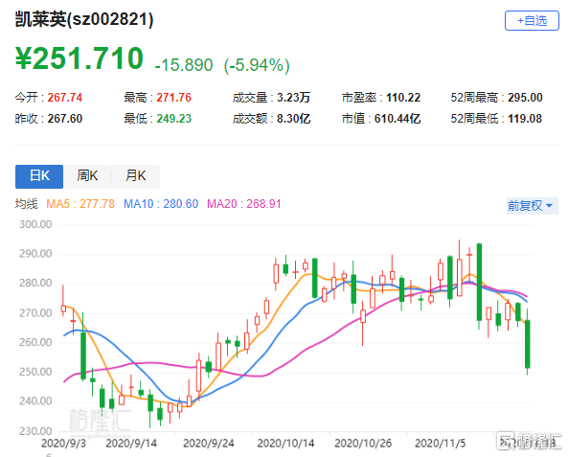The height and width of the screenshot is (457, 568).
Task: Click the MA5 : 277.78 indicator label
Action: tap(80, 204)
